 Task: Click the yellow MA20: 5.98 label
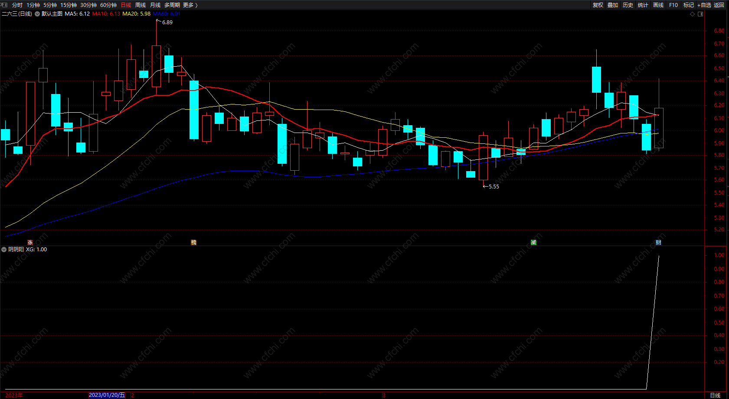click(137, 14)
